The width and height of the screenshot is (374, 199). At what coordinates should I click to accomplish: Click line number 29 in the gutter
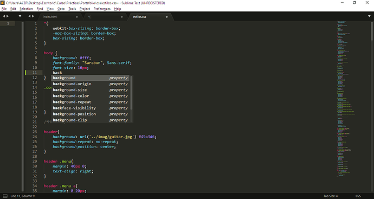pos(35,161)
